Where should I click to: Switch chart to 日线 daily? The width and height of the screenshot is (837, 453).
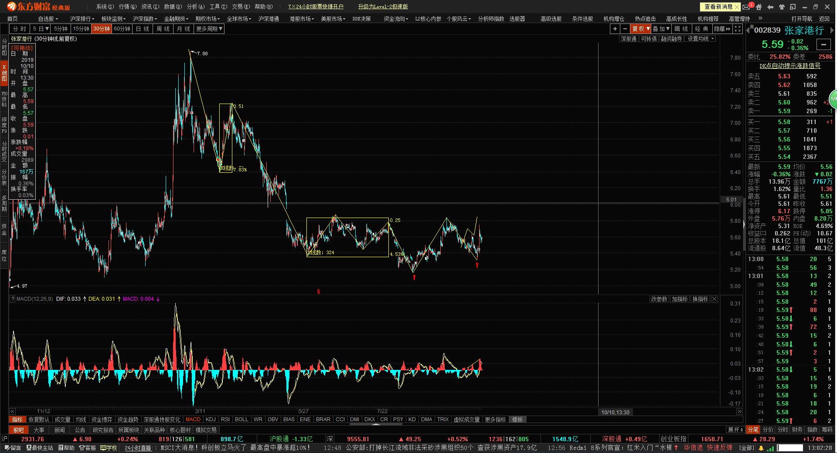coord(143,29)
